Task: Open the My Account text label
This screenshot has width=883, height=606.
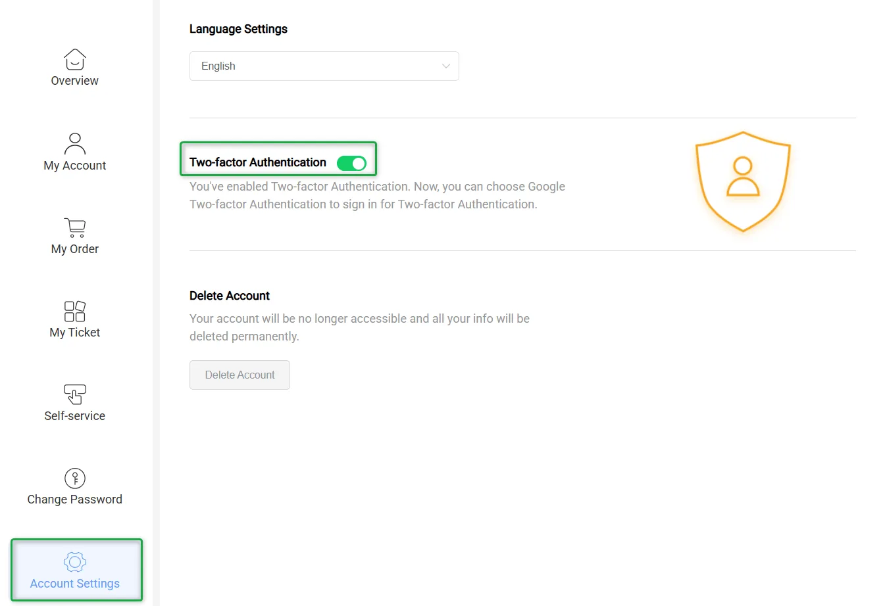Action: point(74,166)
